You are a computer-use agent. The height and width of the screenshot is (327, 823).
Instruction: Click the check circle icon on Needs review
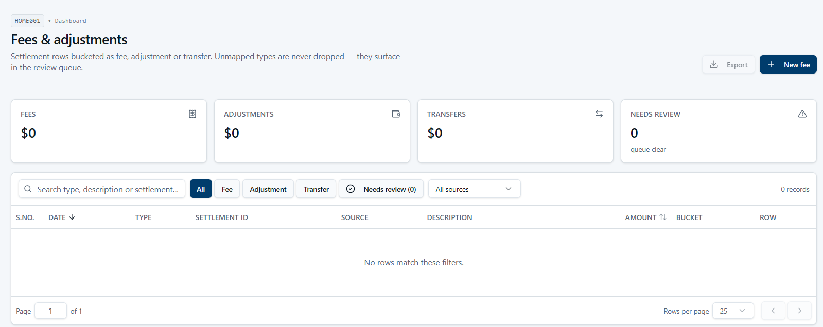(351, 189)
